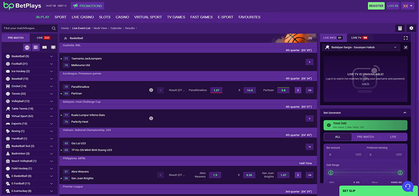
Task: Click the Table Tennis sport icon
Action: pyautogui.click(x=8, y=109)
